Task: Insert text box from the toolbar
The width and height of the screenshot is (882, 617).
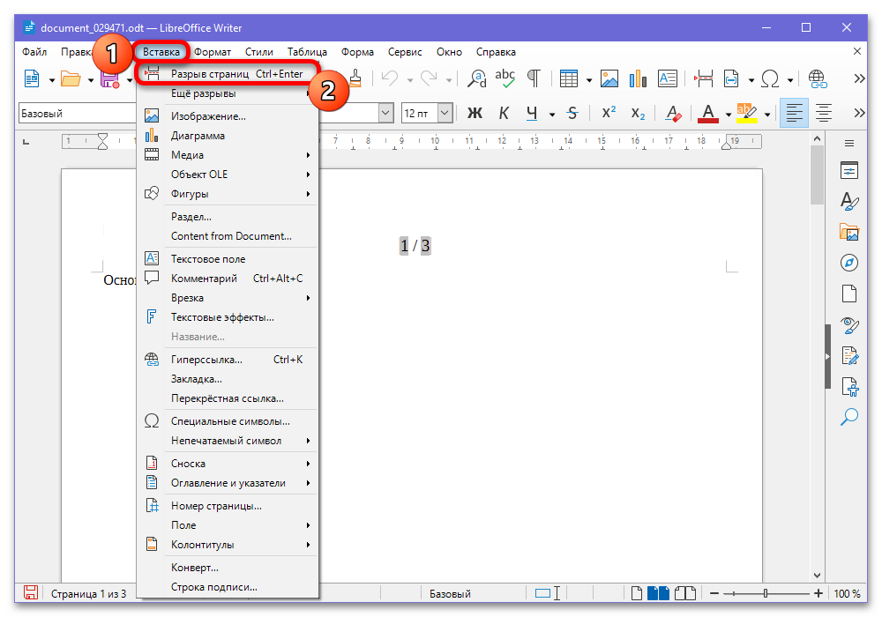Action: [667, 78]
